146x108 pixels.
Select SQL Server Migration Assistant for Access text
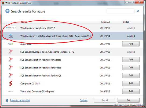(x=41, y=60)
